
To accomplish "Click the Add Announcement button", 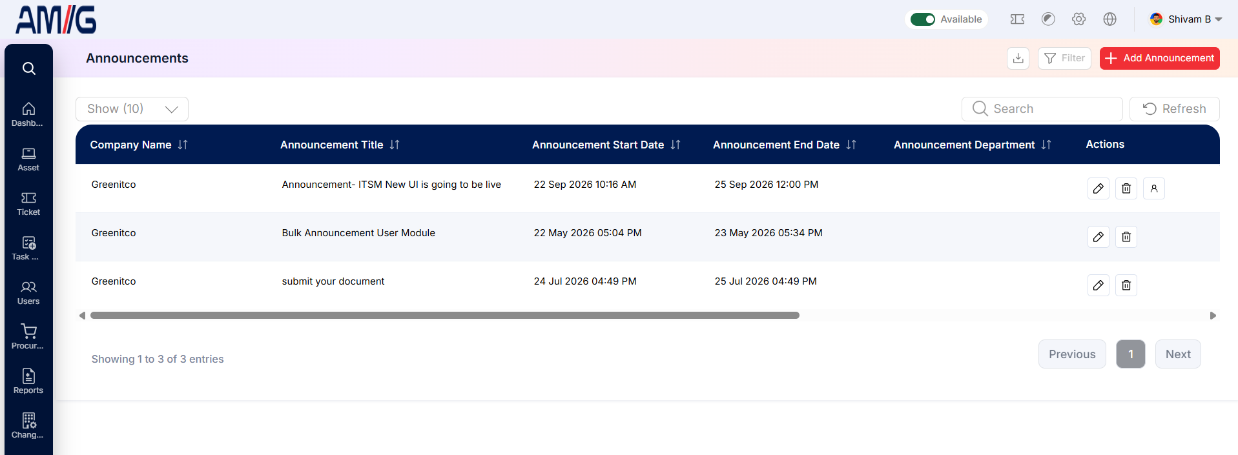I will 1159,58.
